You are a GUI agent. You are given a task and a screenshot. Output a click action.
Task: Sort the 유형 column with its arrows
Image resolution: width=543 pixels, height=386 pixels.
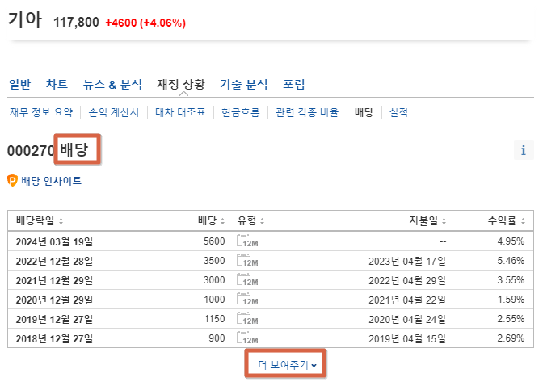pyautogui.click(x=262, y=221)
